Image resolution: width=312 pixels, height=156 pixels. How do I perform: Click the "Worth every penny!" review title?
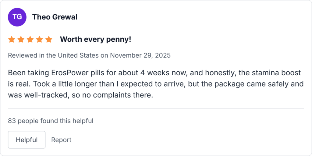pyautogui.click(x=95, y=39)
